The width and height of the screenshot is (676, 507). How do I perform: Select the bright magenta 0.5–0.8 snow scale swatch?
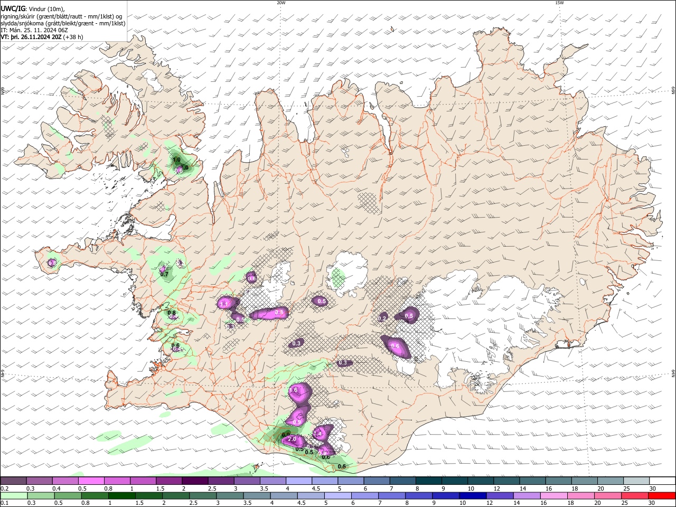tap(91, 481)
